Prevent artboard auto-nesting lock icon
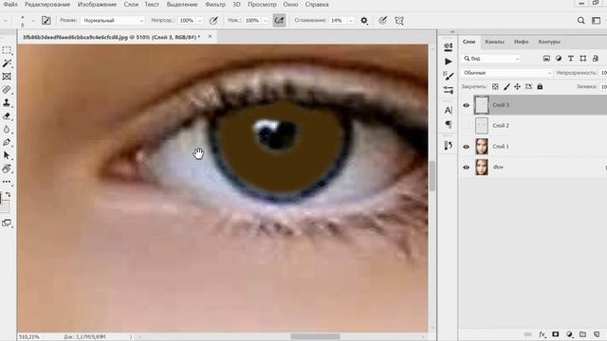The height and width of the screenshot is (341, 607). point(528,86)
